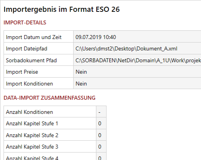This screenshot has width=201, height=160.
Task: Click the Import Konditionen label
Action: point(30,84)
